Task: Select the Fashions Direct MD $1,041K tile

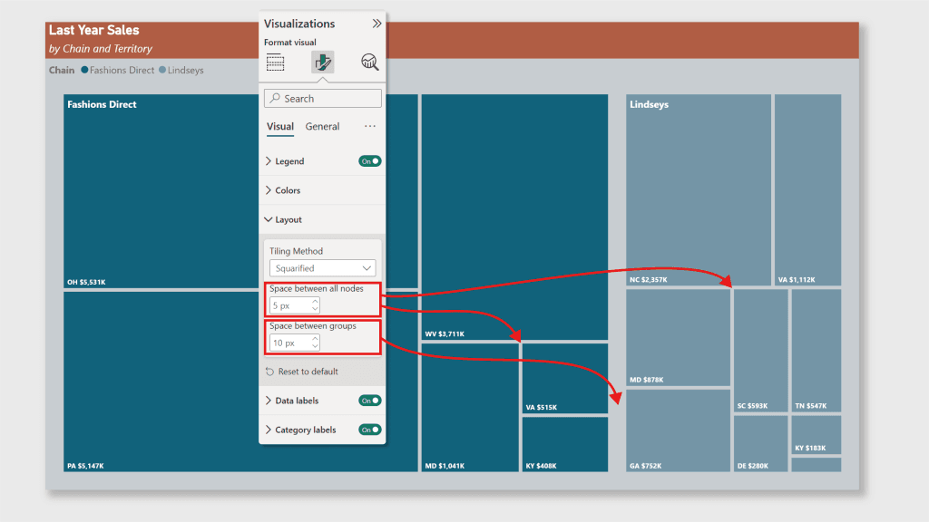Action: tap(471, 407)
